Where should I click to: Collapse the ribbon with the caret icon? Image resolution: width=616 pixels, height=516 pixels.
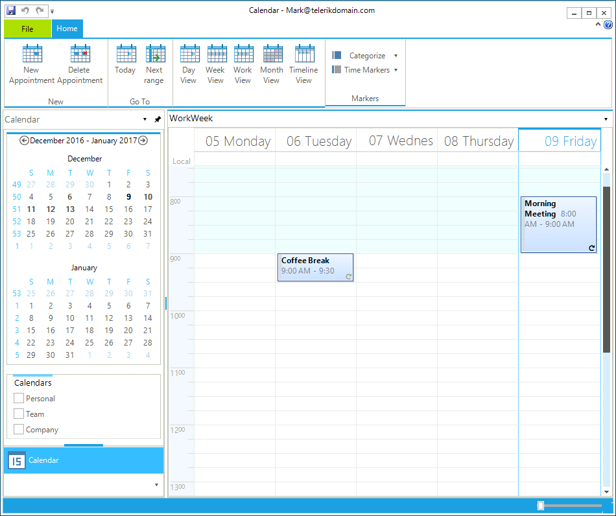pyautogui.click(x=598, y=25)
